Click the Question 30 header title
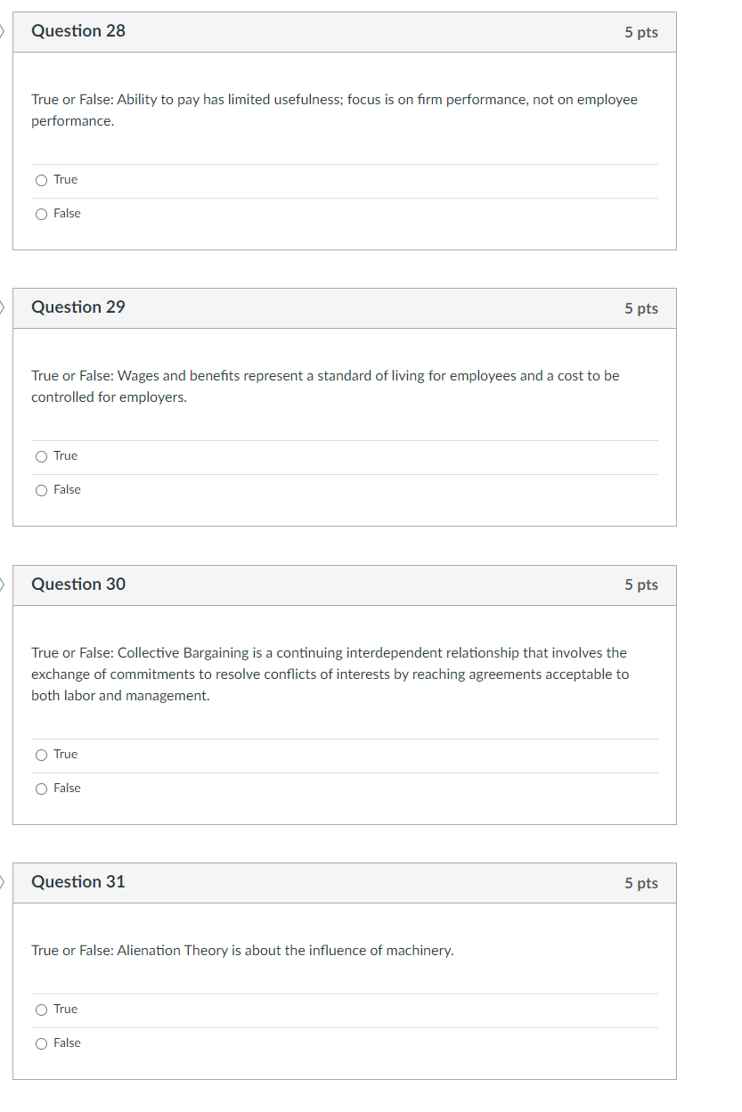The height and width of the screenshot is (1112, 742). coord(78,585)
